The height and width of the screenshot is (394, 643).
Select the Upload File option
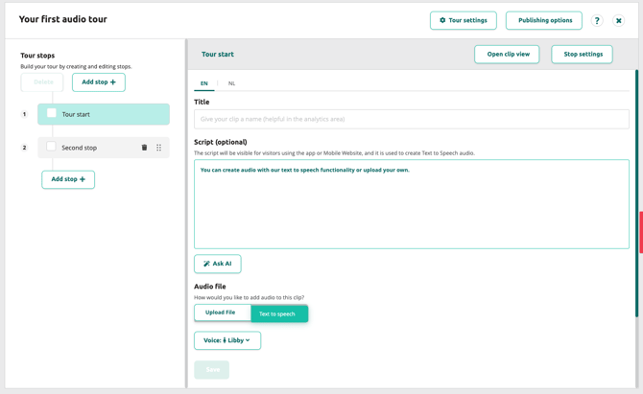221,313
